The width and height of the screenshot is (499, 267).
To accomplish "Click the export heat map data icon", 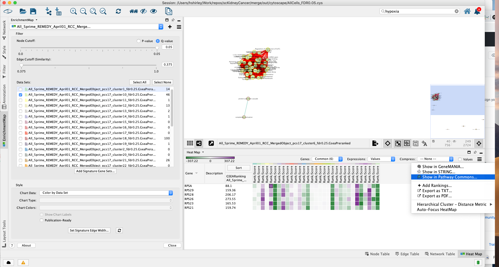I will point(375,143).
